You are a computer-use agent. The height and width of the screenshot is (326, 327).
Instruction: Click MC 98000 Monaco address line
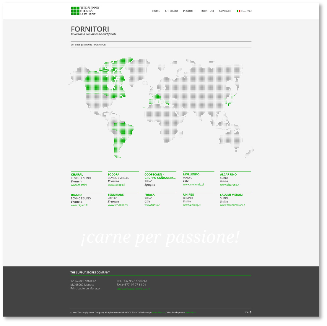pyautogui.click(x=82, y=285)
